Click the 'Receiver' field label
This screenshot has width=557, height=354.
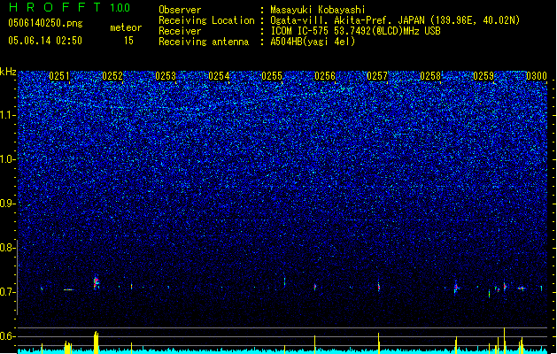[x=180, y=31]
